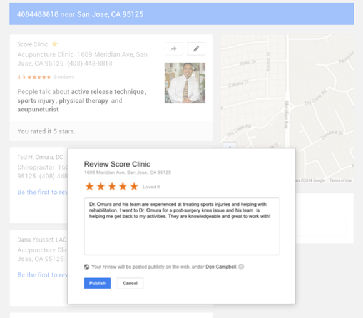Click the yellow star next to Score Clinic
363x318 pixels.
point(54,44)
